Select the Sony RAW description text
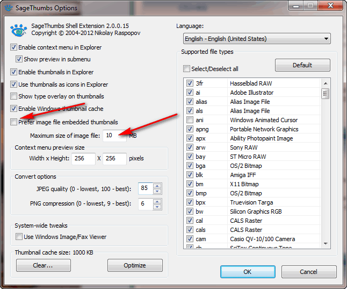The width and height of the screenshot is (347, 289). [244, 147]
